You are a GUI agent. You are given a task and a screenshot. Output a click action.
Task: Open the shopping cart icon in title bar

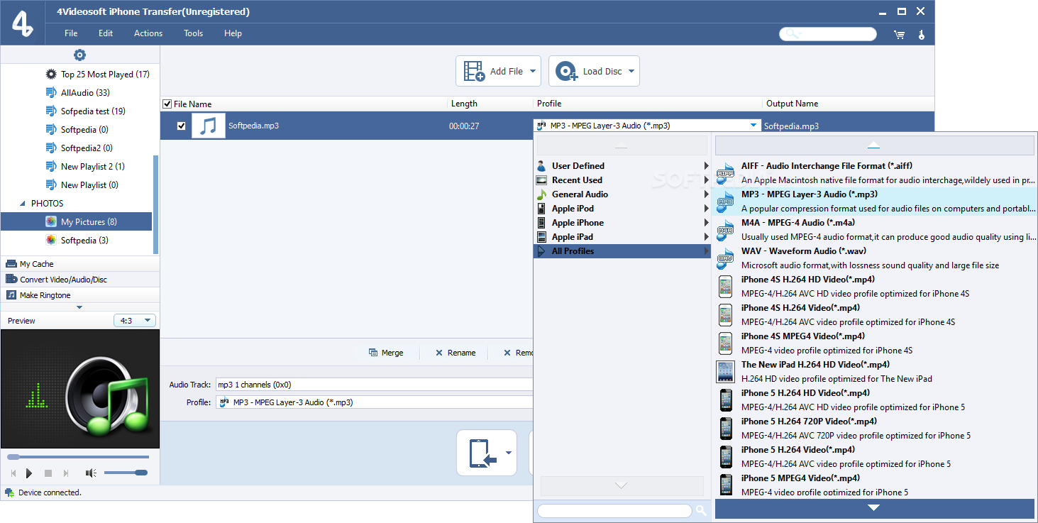pos(899,34)
